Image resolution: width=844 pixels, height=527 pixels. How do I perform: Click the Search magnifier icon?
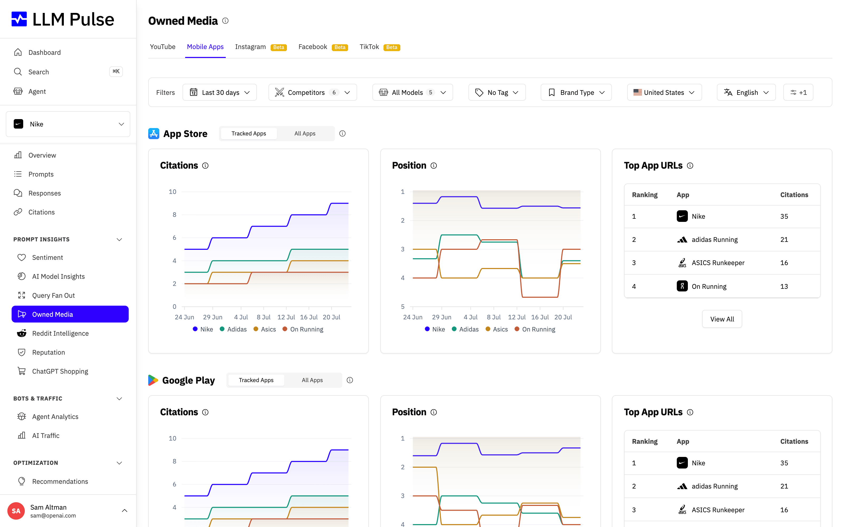coord(18,72)
